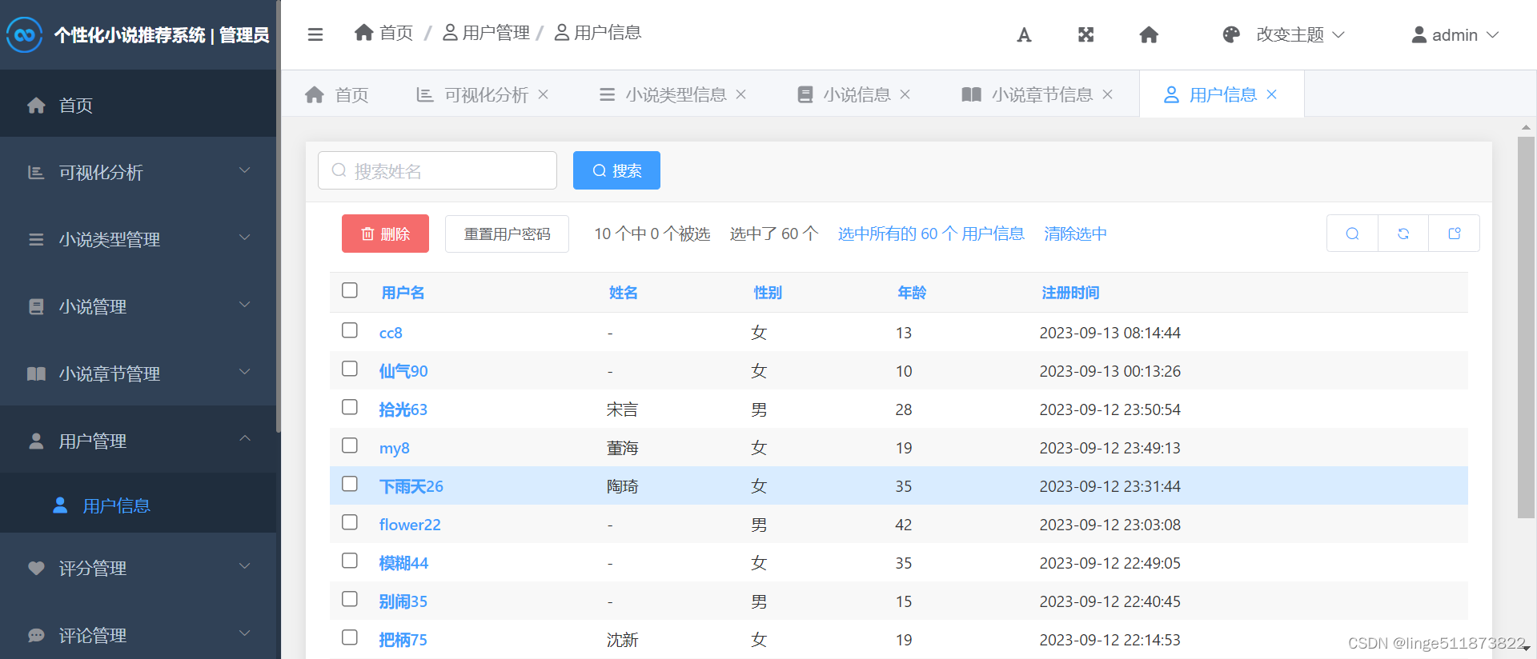Image resolution: width=1537 pixels, height=659 pixels.
Task: Close the 小说章节信息 tab
Action: [x=1108, y=94]
